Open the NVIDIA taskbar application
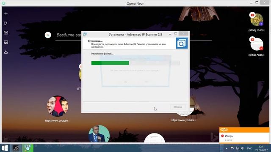Viewport: 271px width, 152px height. click(x=16, y=148)
